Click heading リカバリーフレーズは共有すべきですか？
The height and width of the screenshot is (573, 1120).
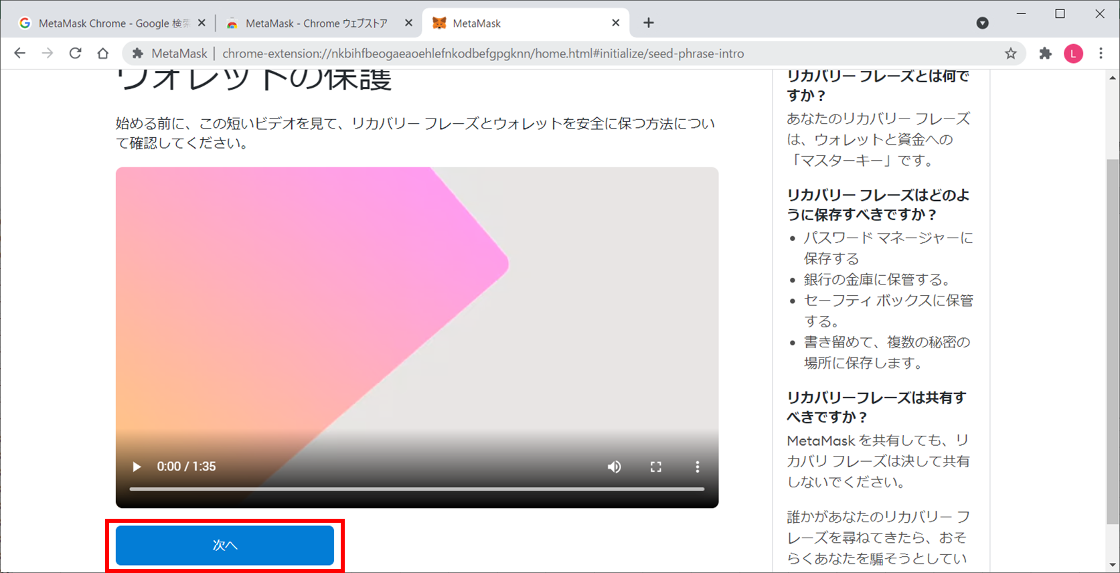[876, 407]
